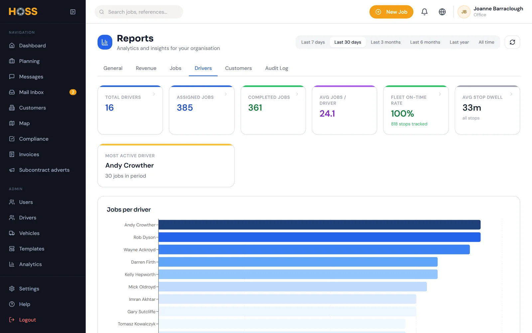Screen dimensions: 532x333
Task: Expand the Total Drivers card chevron
Action: tap(154, 94)
